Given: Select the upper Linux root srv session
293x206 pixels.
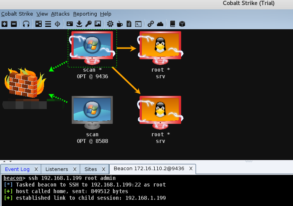Looking at the screenshot, I should click(160, 48).
